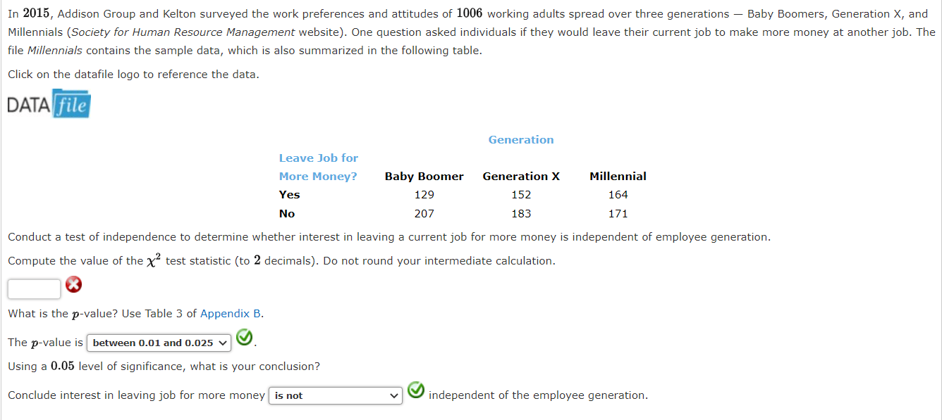Click inside the chi-square test statistic input box
This screenshot has height=420, width=942.
34,288
